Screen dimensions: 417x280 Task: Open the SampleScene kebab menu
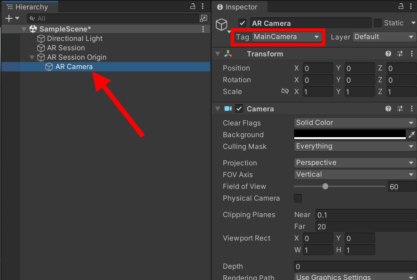point(203,29)
